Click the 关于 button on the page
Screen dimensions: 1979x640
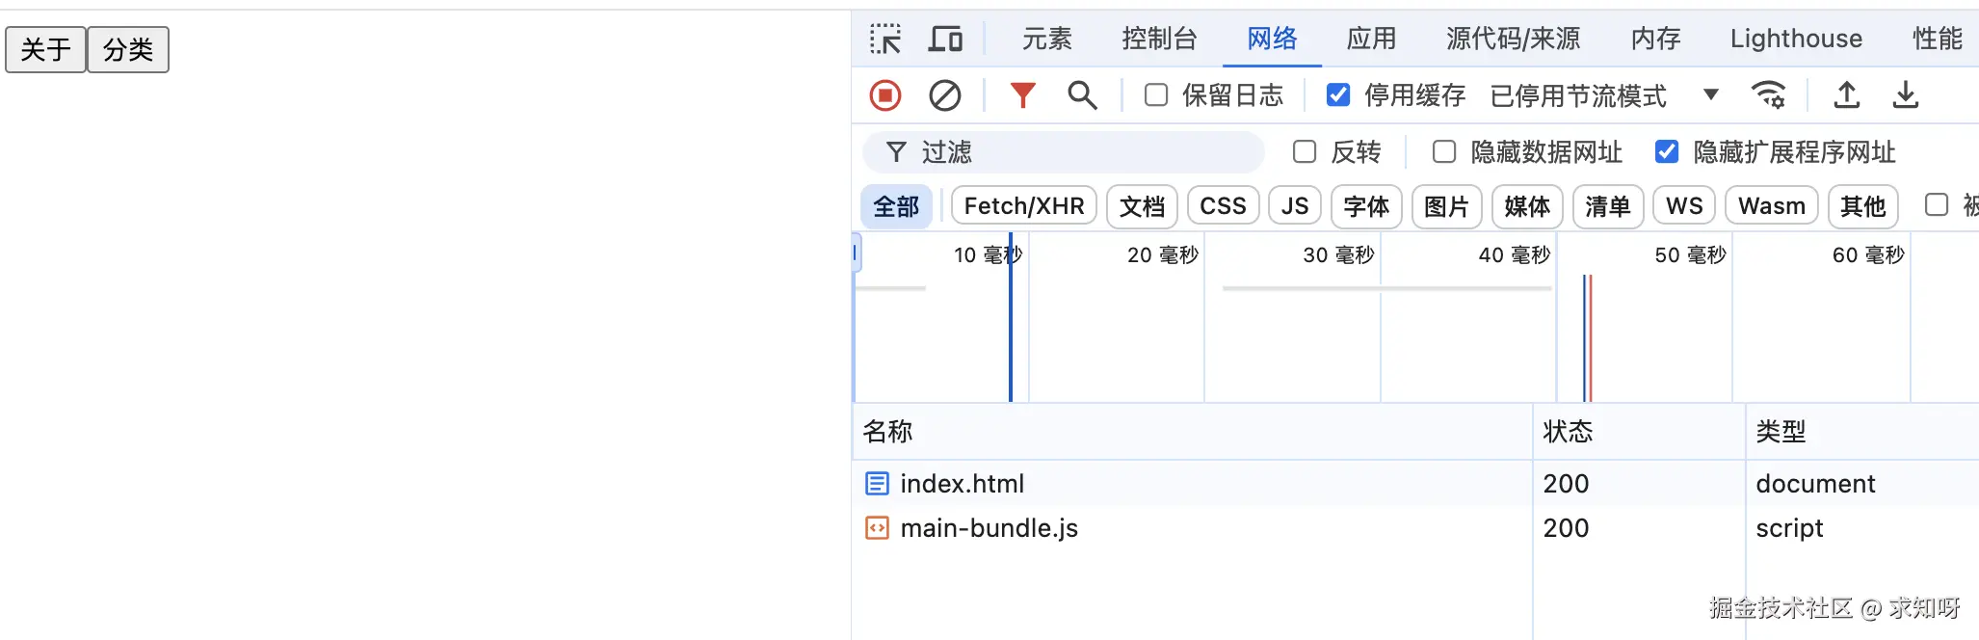tap(45, 49)
